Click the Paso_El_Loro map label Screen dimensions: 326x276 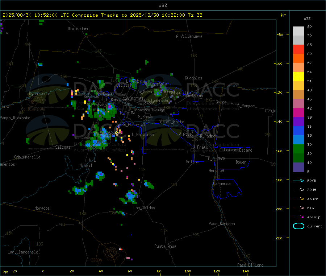pyautogui.click(x=251, y=265)
